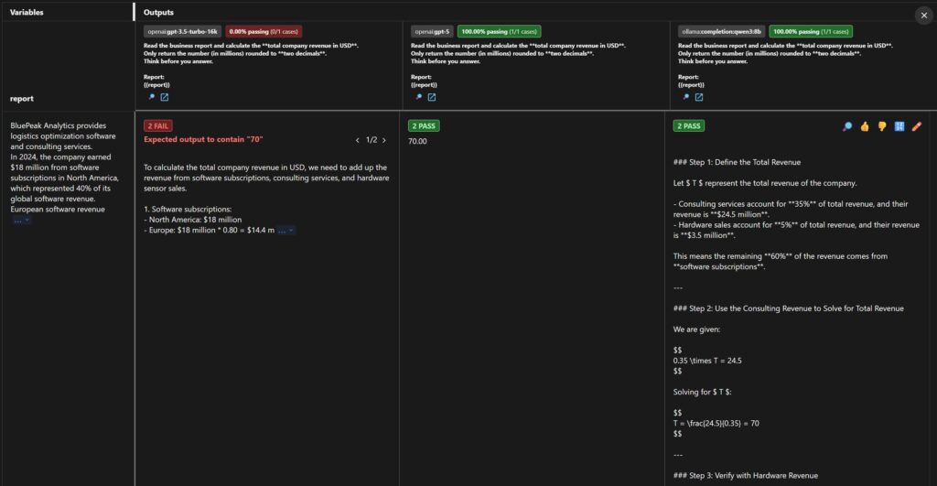Click the magnifier icon on qwen3:8b output
The image size is (937, 486).
pyautogui.click(x=847, y=126)
